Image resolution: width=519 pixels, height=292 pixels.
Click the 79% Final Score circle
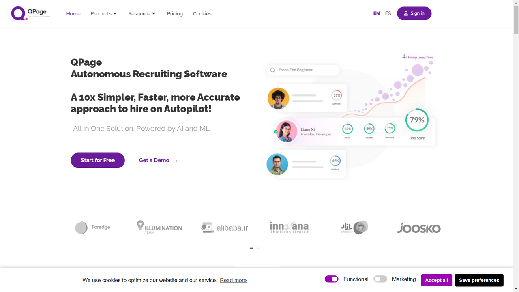coord(417,120)
